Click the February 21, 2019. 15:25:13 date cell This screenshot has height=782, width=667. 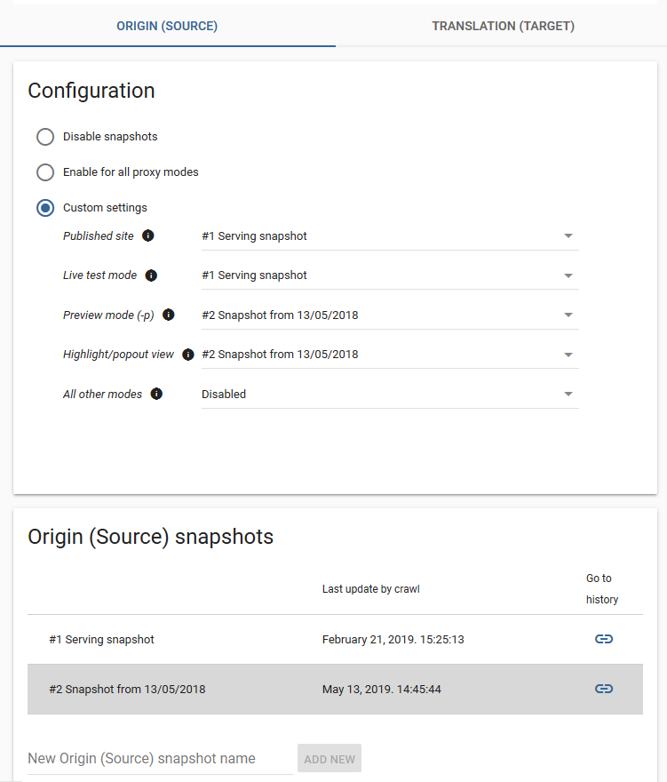tap(393, 639)
